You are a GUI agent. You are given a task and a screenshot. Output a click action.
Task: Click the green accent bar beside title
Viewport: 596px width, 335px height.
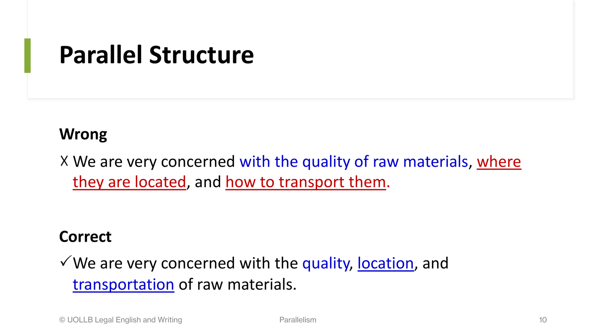(x=27, y=56)
